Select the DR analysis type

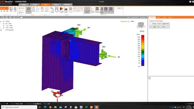(x=7, y=11)
